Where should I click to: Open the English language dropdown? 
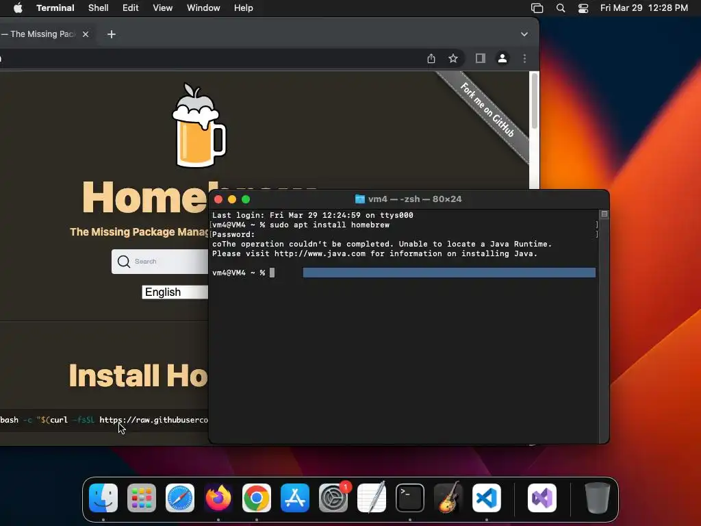175,292
